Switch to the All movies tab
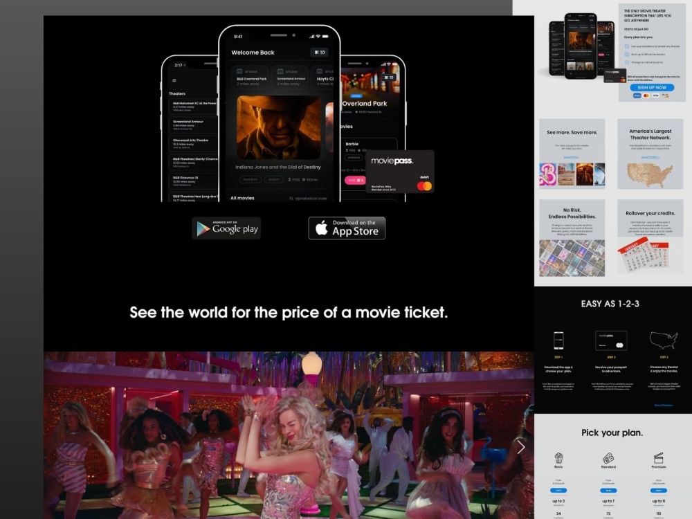Screen dimensions: 692x519 click(x=244, y=198)
